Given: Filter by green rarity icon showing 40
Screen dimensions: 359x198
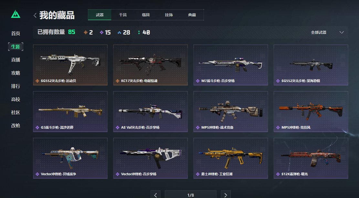Looking at the screenshot, I should [139, 33].
